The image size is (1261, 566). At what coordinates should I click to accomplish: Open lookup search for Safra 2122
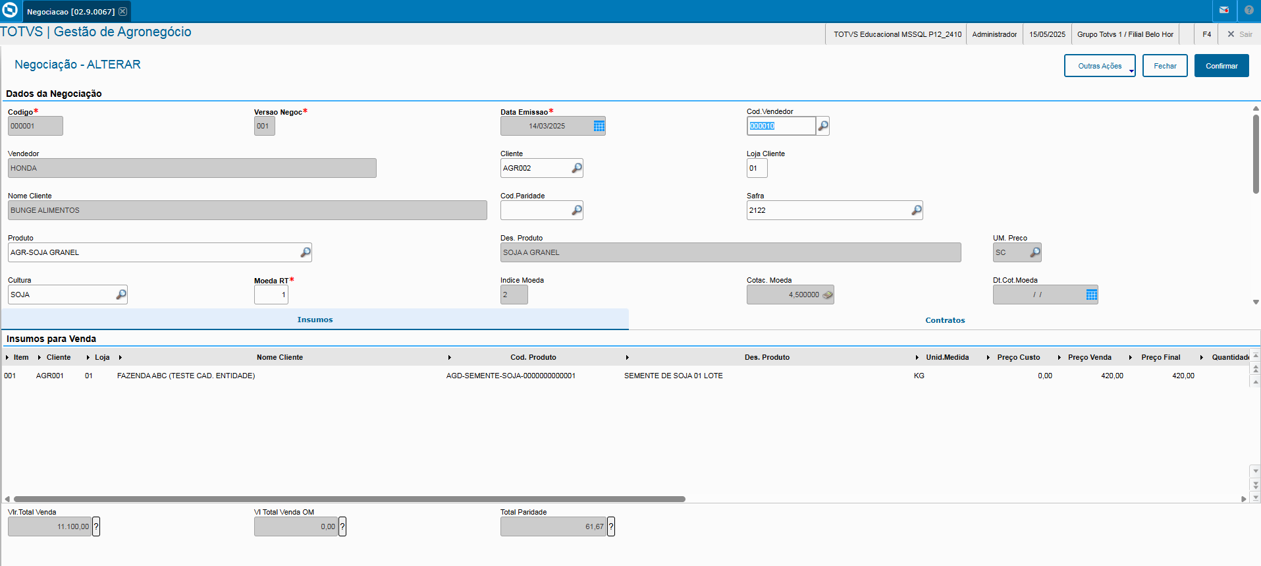917,210
